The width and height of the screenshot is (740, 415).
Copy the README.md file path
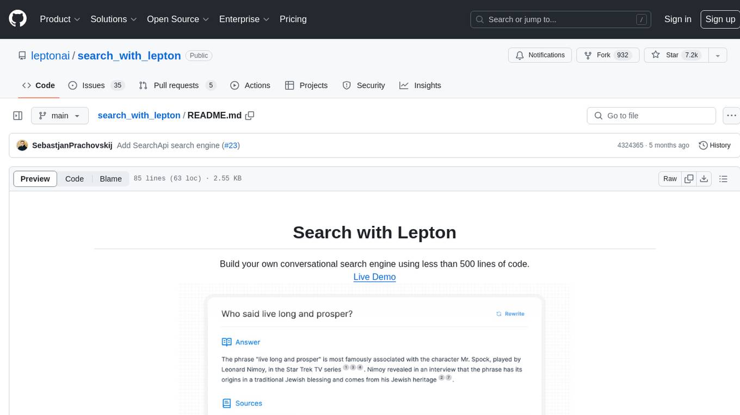point(250,115)
